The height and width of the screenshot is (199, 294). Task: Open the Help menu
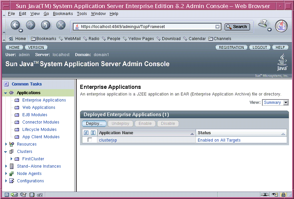pyautogui.click(x=114, y=14)
